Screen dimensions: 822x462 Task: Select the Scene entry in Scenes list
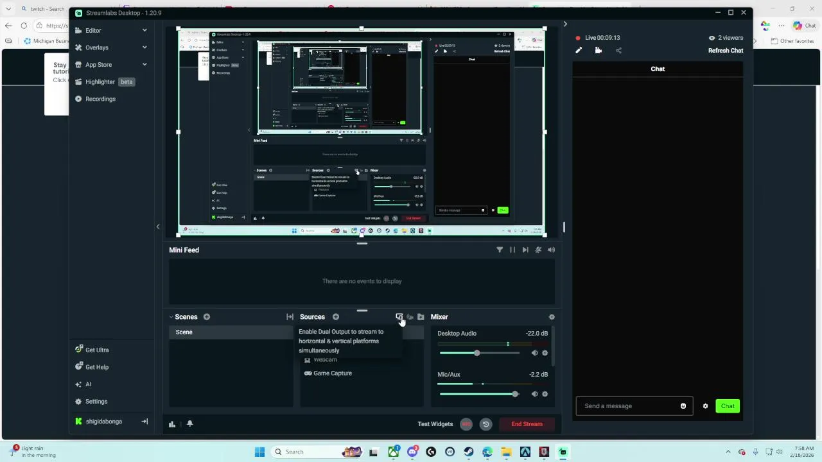[231, 332]
